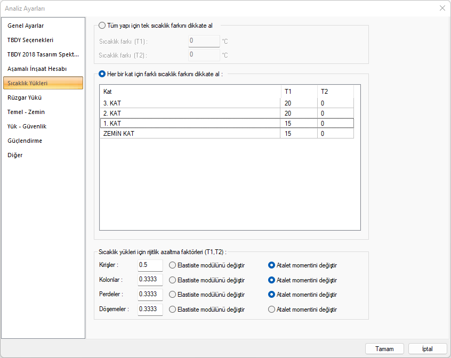
Task: Confirm settings with Tamam button
Action: pos(384,349)
